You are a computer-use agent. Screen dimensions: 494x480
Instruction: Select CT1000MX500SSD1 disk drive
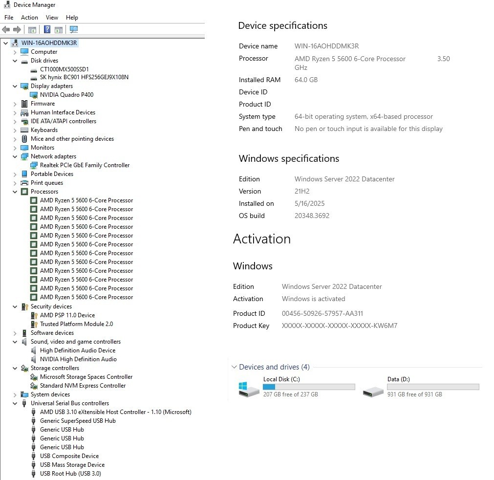(64, 69)
